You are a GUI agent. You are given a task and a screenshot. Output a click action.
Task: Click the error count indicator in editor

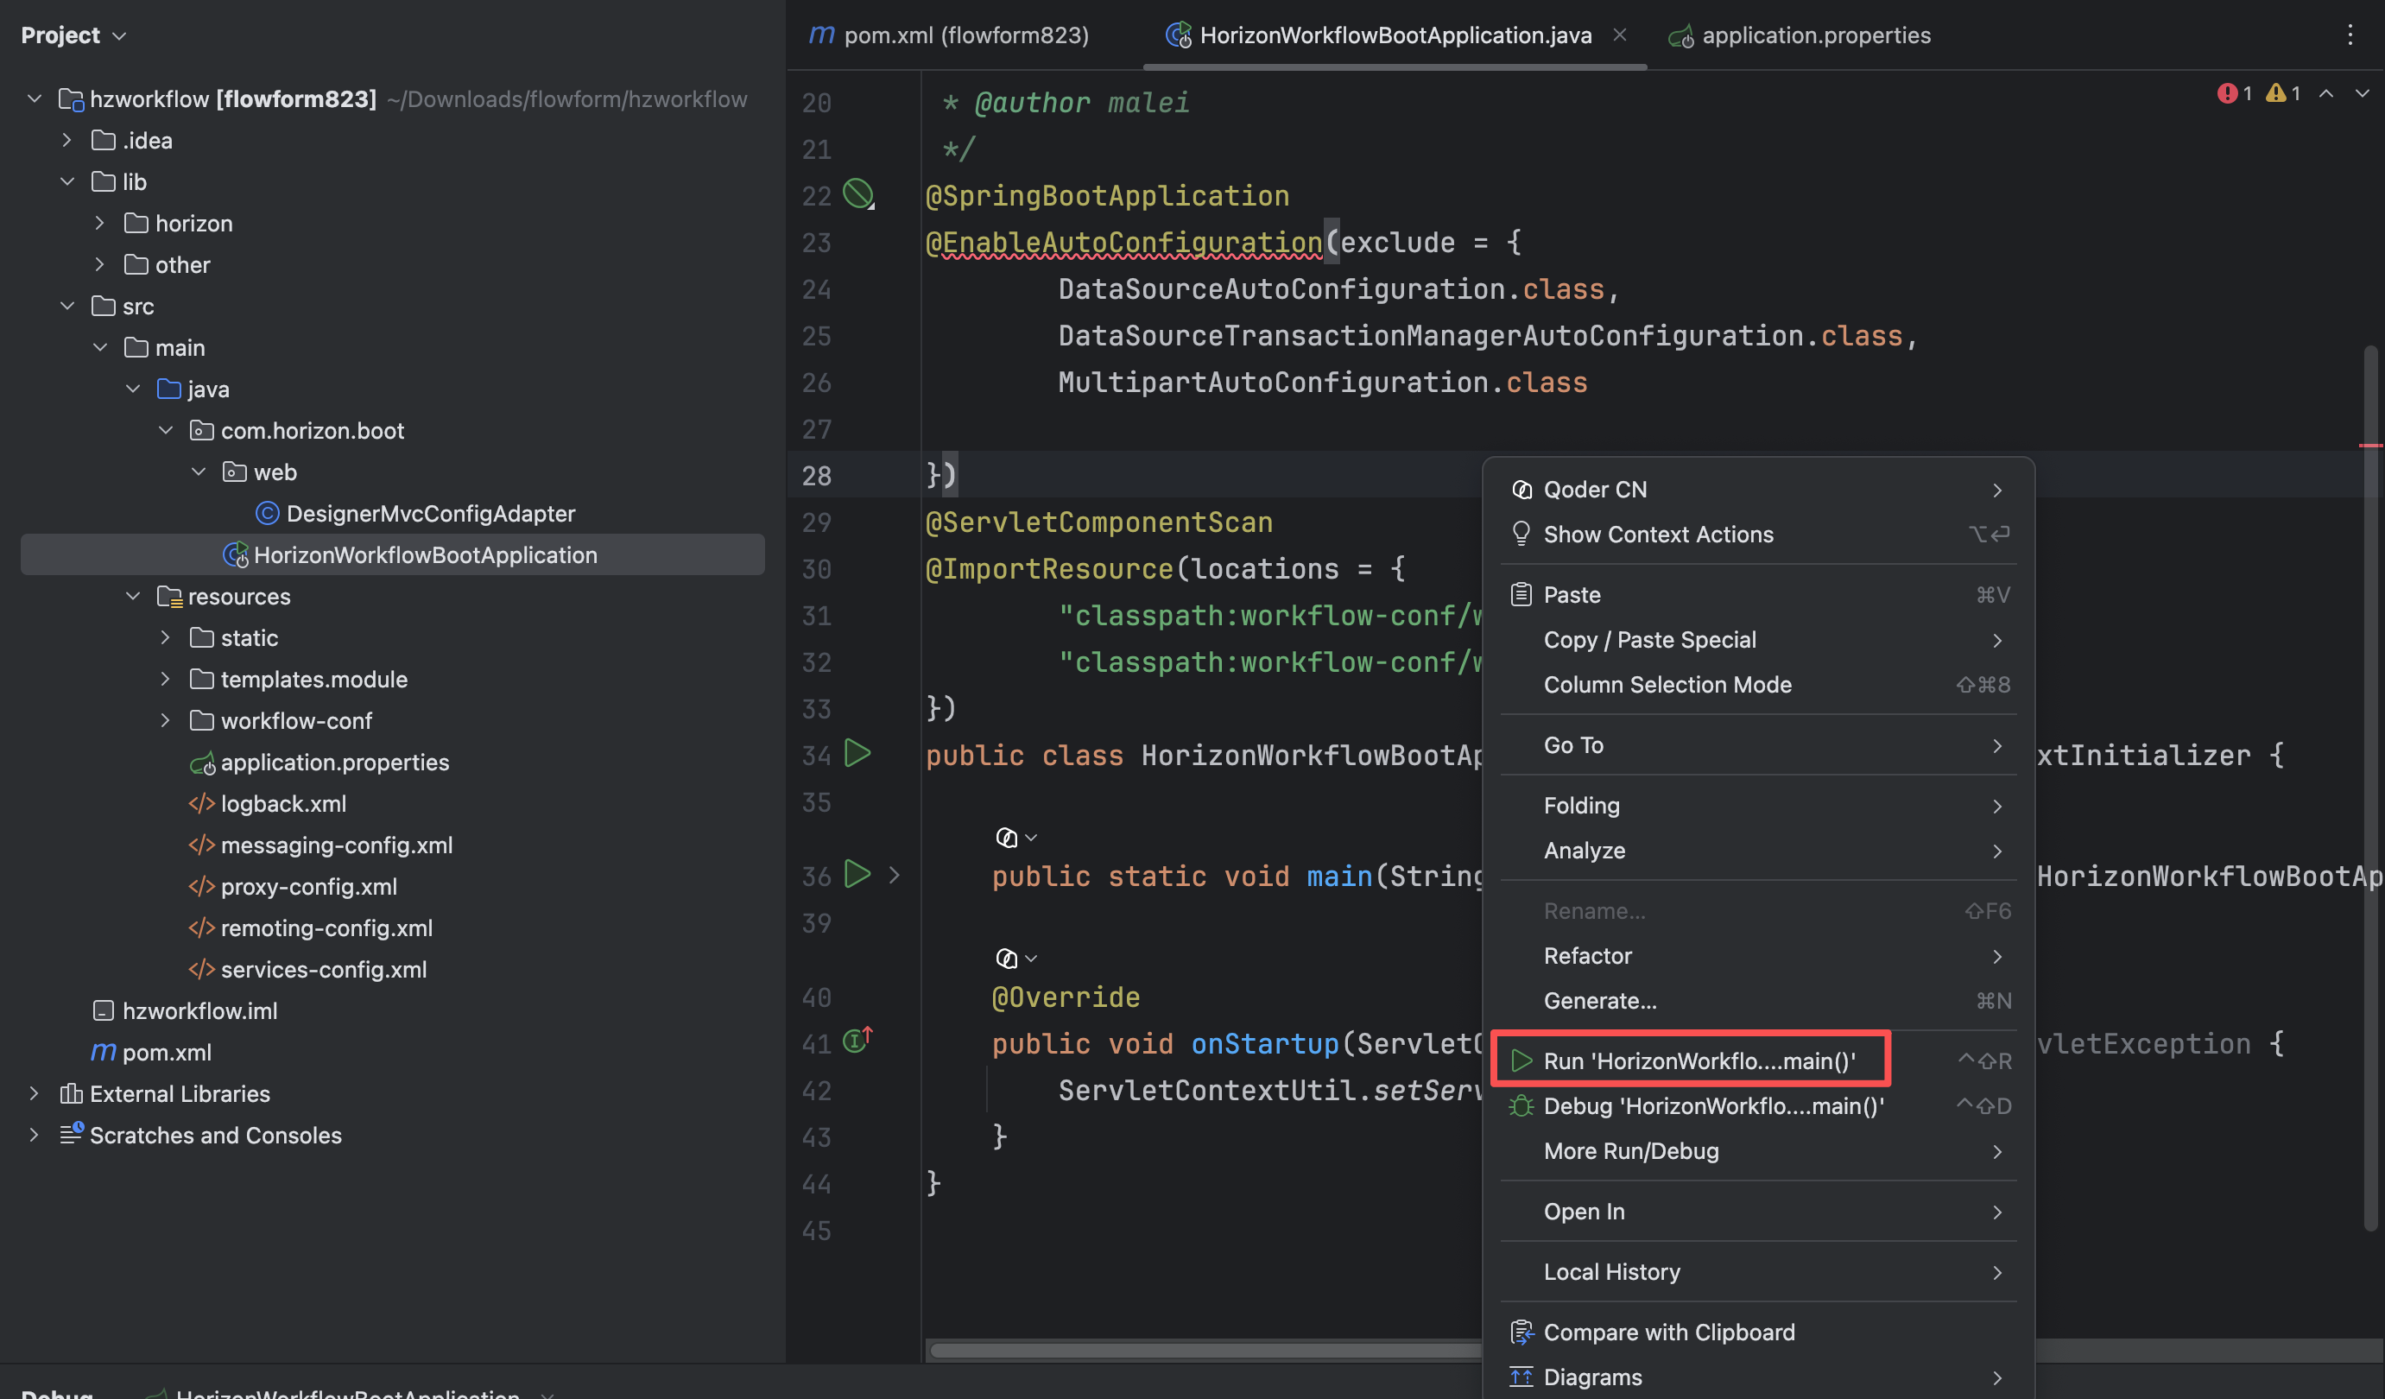tap(2235, 94)
